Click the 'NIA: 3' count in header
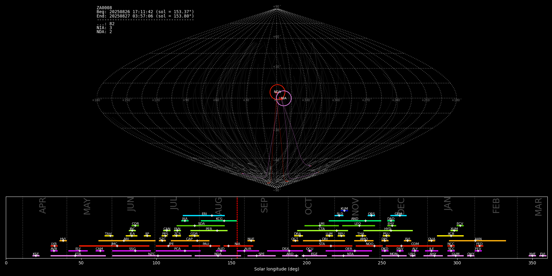 coord(104,28)
